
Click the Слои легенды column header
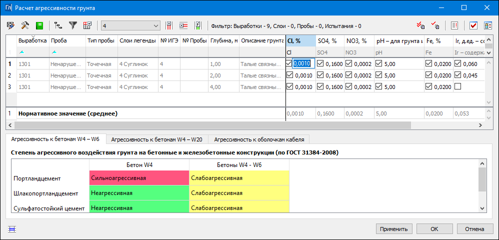[138, 40]
